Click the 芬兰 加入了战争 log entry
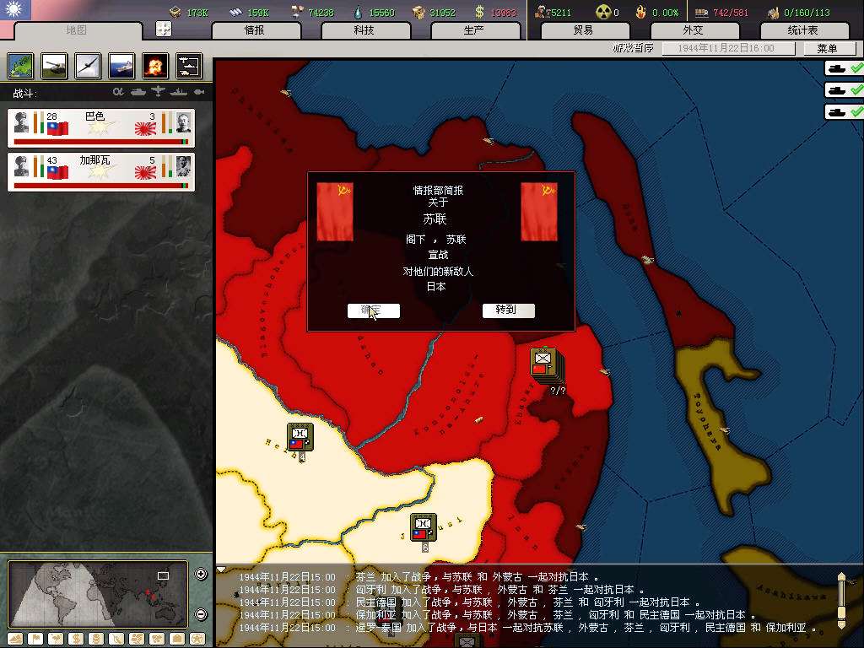This screenshot has height=648, width=864. click(418, 577)
